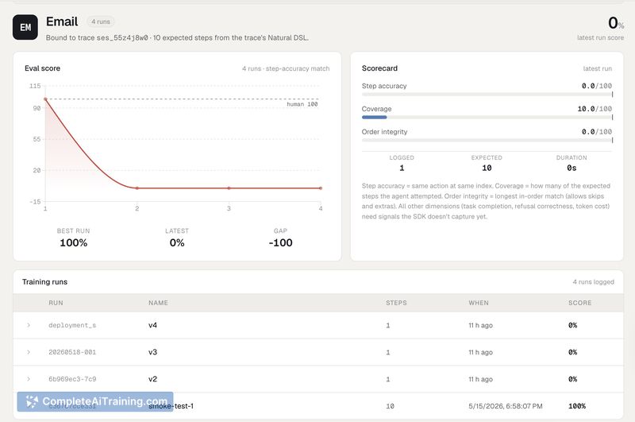Click the WHEN column header
Viewport: 635px width, 422px height.
point(479,303)
